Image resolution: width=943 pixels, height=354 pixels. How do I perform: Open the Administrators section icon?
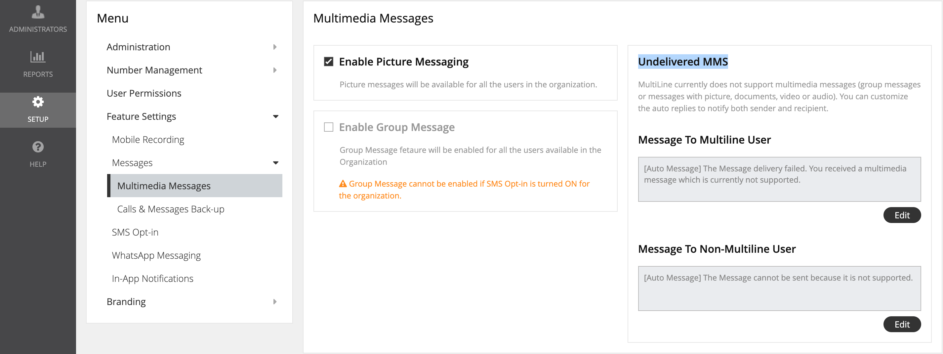pyautogui.click(x=38, y=12)
